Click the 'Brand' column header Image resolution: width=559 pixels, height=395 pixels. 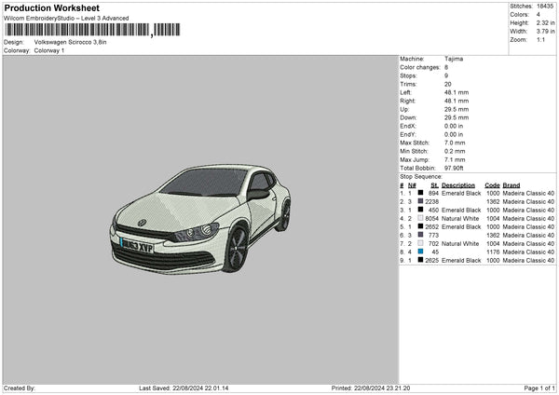(511, 185)
